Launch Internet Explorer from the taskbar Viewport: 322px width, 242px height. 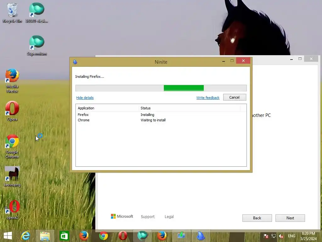click(x=25, y=236)
